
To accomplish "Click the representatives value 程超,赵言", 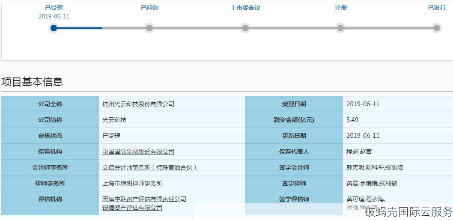I will tap(359, 152).
